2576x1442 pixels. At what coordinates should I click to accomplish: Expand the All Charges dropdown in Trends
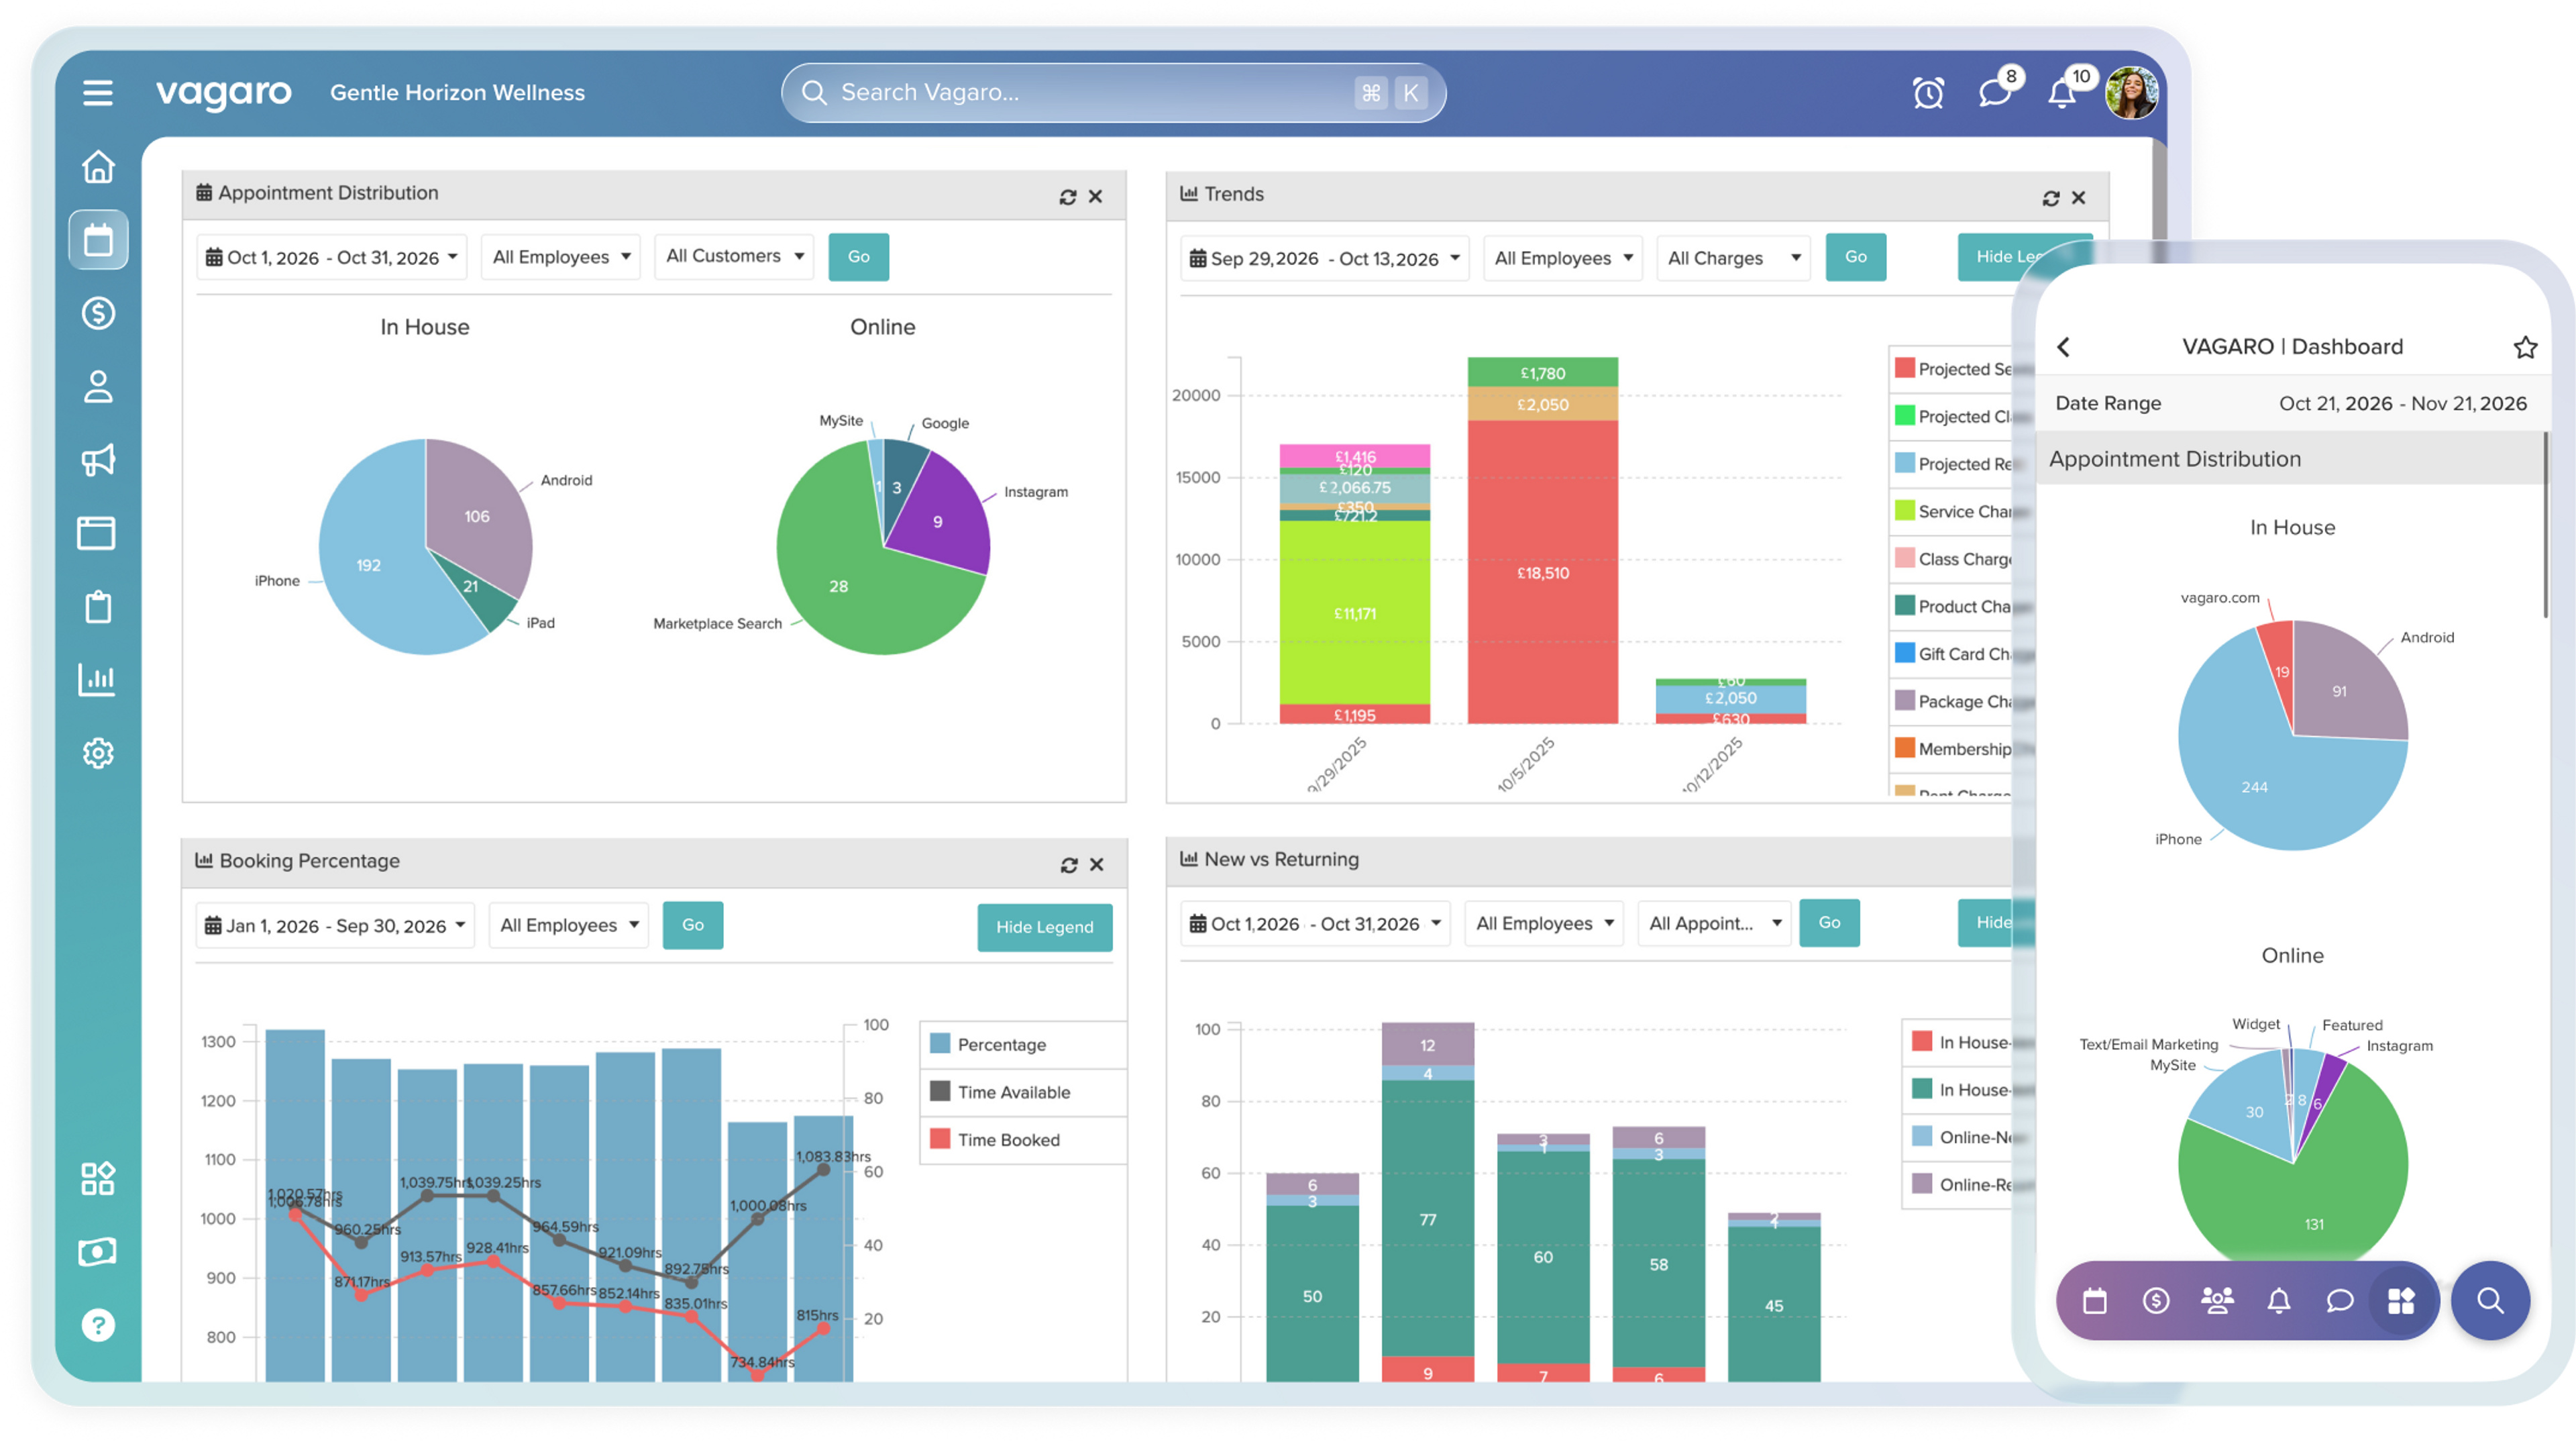(x=1733, y=258)
